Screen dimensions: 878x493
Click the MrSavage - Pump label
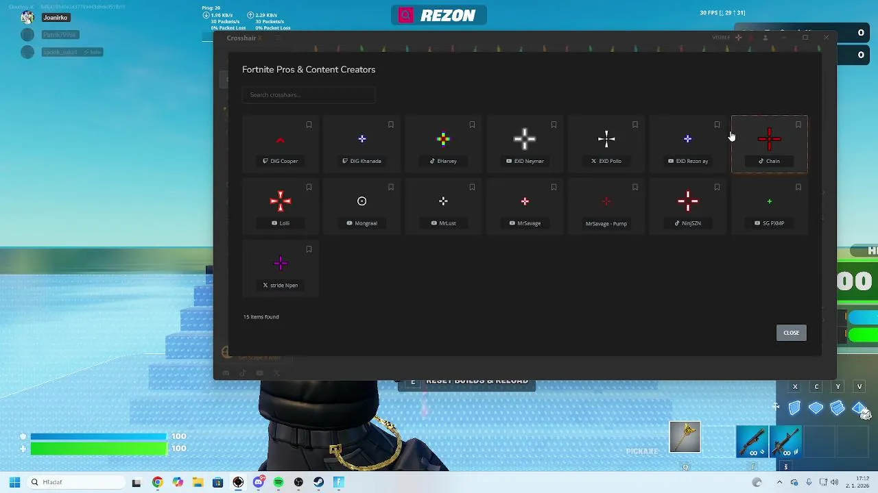pyautogui.click(x=606, y=223)
